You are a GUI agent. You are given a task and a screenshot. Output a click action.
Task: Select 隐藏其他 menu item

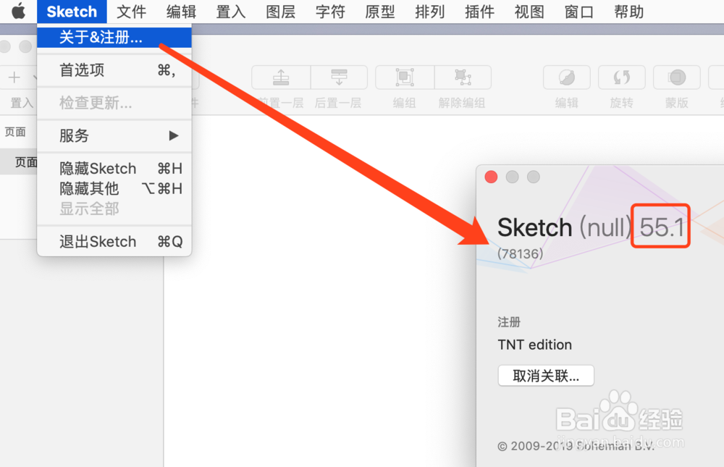pos(114,188)
